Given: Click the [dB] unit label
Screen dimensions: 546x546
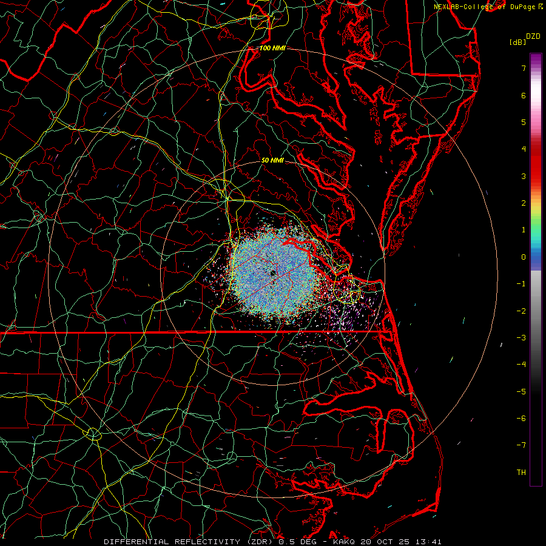Looking at the screenshot, I should [x=517, y=42].
